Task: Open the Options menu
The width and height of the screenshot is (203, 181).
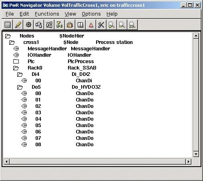Action: coord(91,14)
